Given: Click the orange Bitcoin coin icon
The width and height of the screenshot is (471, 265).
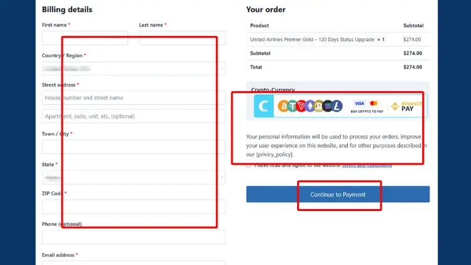Looking at the screenshot, I should tap(283, 107).
